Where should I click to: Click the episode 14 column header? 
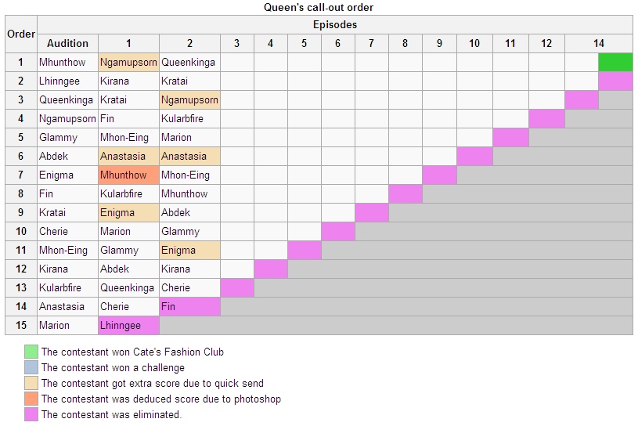599,44
